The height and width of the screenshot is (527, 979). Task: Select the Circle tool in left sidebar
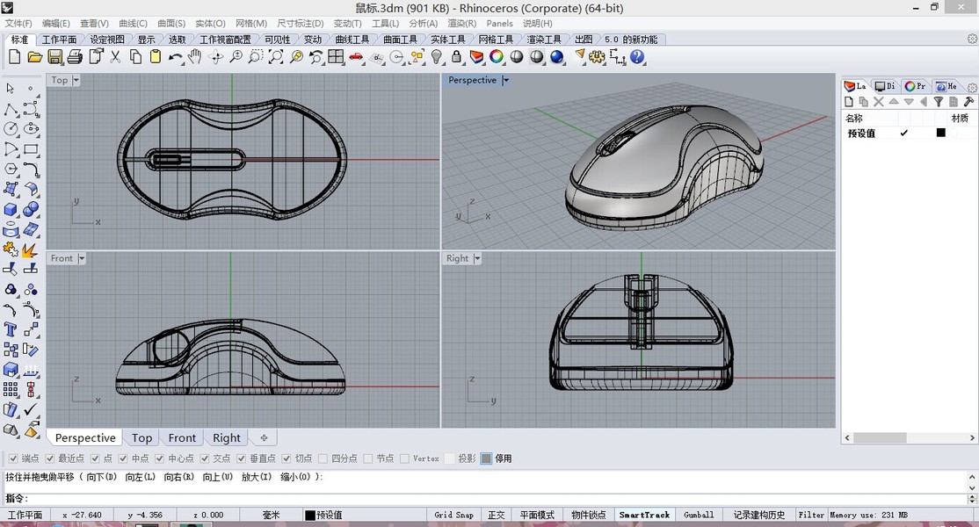tap(11, 129)
